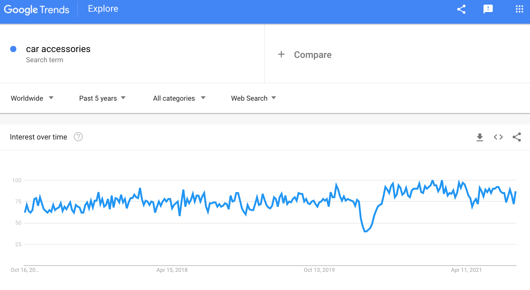Go to Google Trends home logo

pyautogui.click(x=37, y=10)
